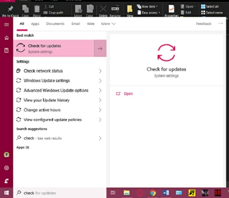This screenshot has height=198, width=229.
Task: Expand chevron for View configured update policies
Action: point(100,120)
